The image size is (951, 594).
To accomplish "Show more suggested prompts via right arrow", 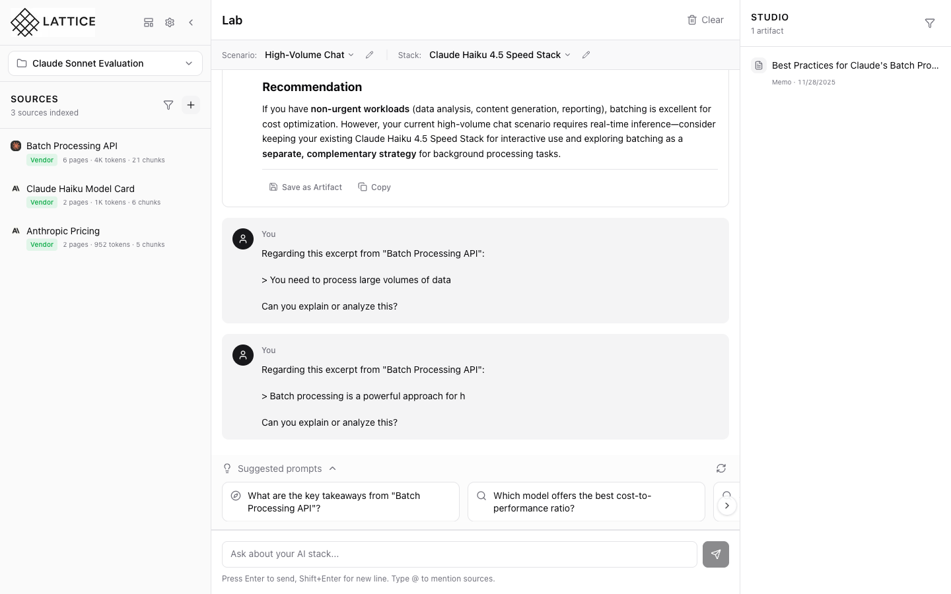I will pos(726,505).
